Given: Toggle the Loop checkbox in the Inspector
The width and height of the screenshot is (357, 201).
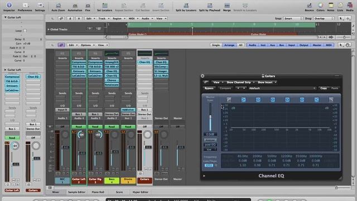Looking at the screenshot, I should point(25,31).
